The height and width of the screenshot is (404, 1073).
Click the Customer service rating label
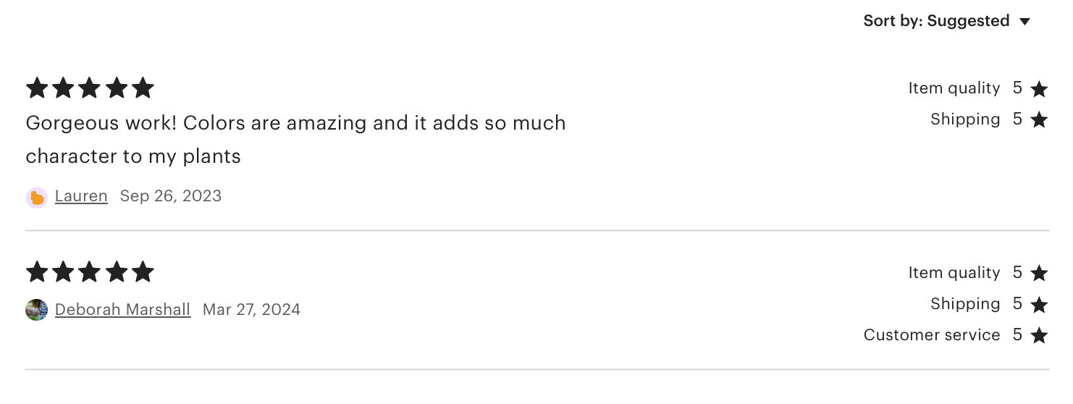(932, 335)
